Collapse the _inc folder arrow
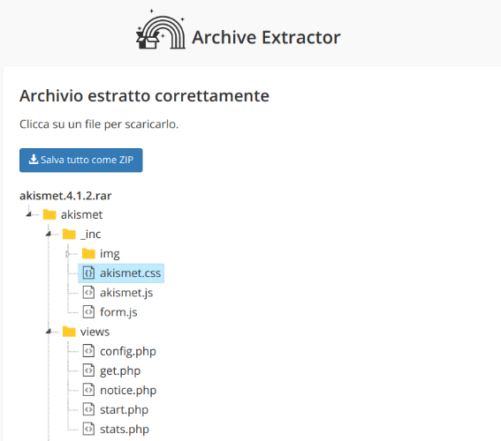The width and height of the screenshot is (501, 441). click(x=49, y=234)
